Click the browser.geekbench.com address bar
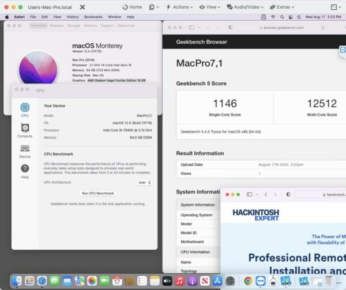The image size is (346, 290). tap(281, 28)
